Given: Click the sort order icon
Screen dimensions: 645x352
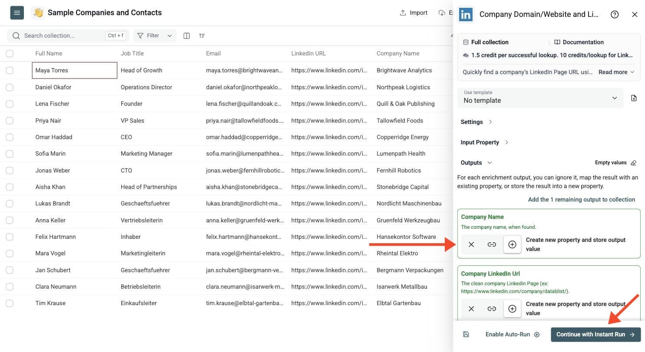Looking at the screenshot, I should [x=202, y=36].
